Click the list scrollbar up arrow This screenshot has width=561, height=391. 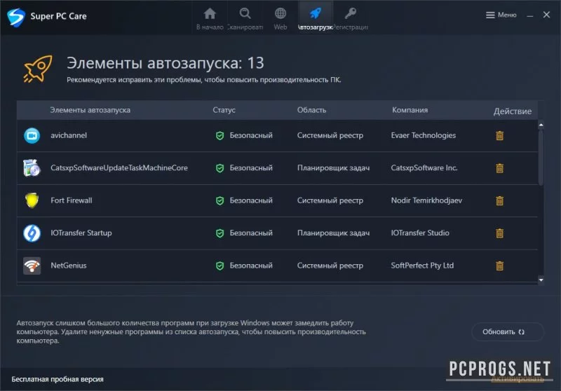click(x=541, y=125)
